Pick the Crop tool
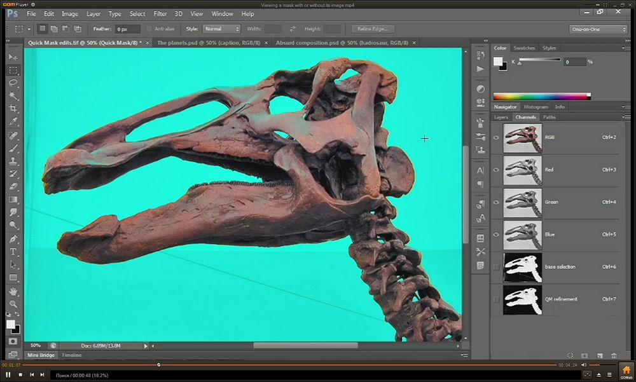 [x=13, y=109]
